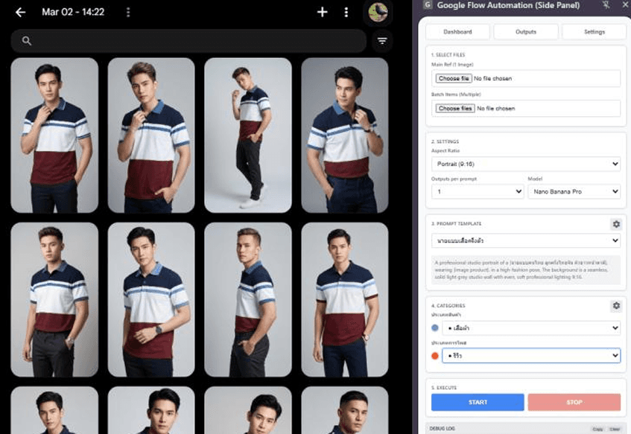Choose file for Main Ref image
631x434 pixels.
click(454, 78)
